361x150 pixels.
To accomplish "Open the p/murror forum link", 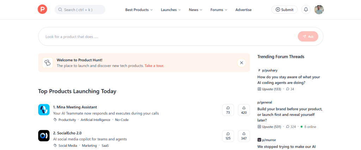I will tap(269, 140).
